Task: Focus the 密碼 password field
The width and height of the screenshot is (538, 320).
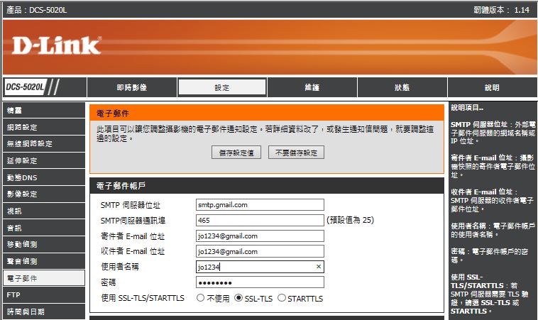Action: coord(260,282)
